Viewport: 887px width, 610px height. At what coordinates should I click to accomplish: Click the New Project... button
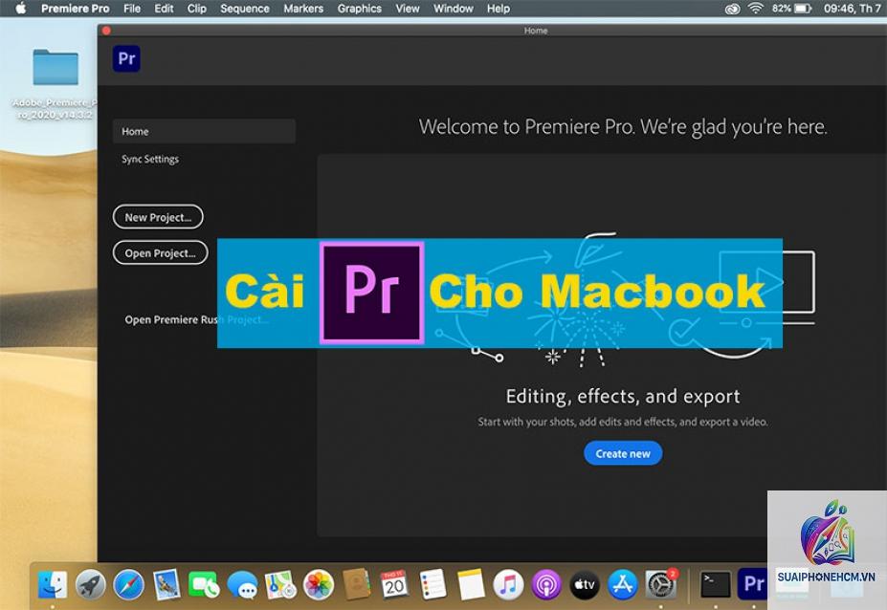158,217
